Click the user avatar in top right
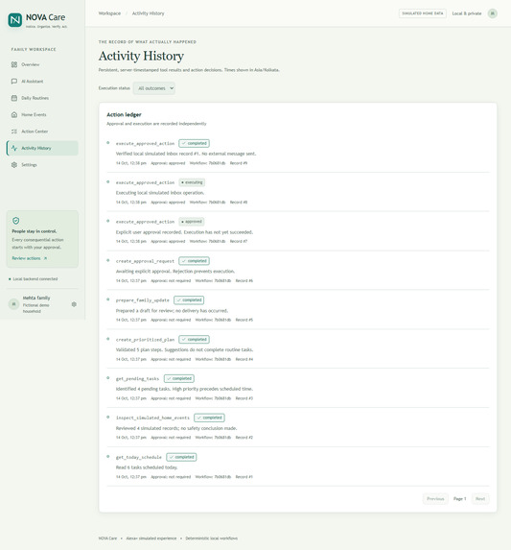The width and height of the screenshot is (511, 550). 493,13
